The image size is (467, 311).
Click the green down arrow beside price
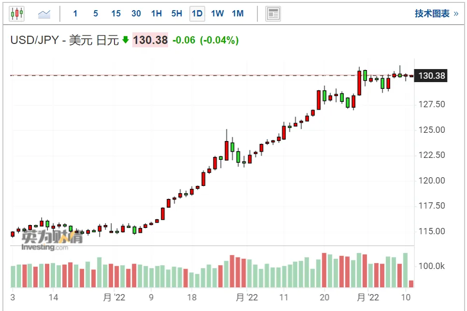(126, 40)
